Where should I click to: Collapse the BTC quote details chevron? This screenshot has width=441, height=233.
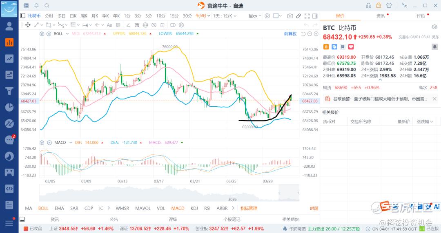[x=380, y=80]
